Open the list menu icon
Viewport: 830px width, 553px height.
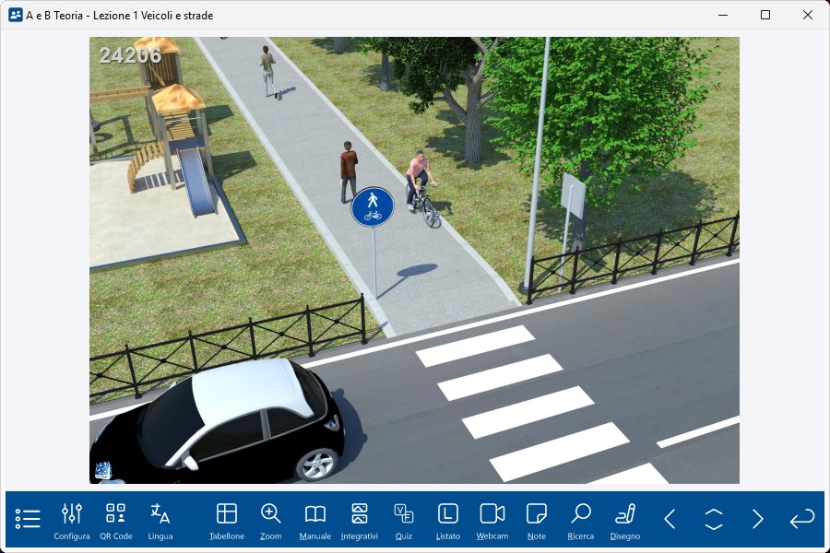[28, 519]
